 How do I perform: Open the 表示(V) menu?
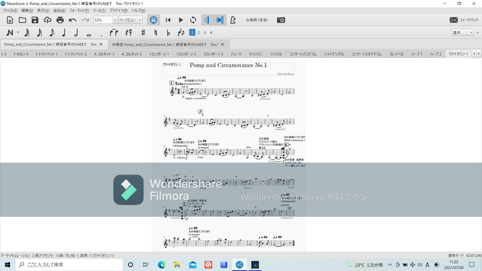(43, 11)
